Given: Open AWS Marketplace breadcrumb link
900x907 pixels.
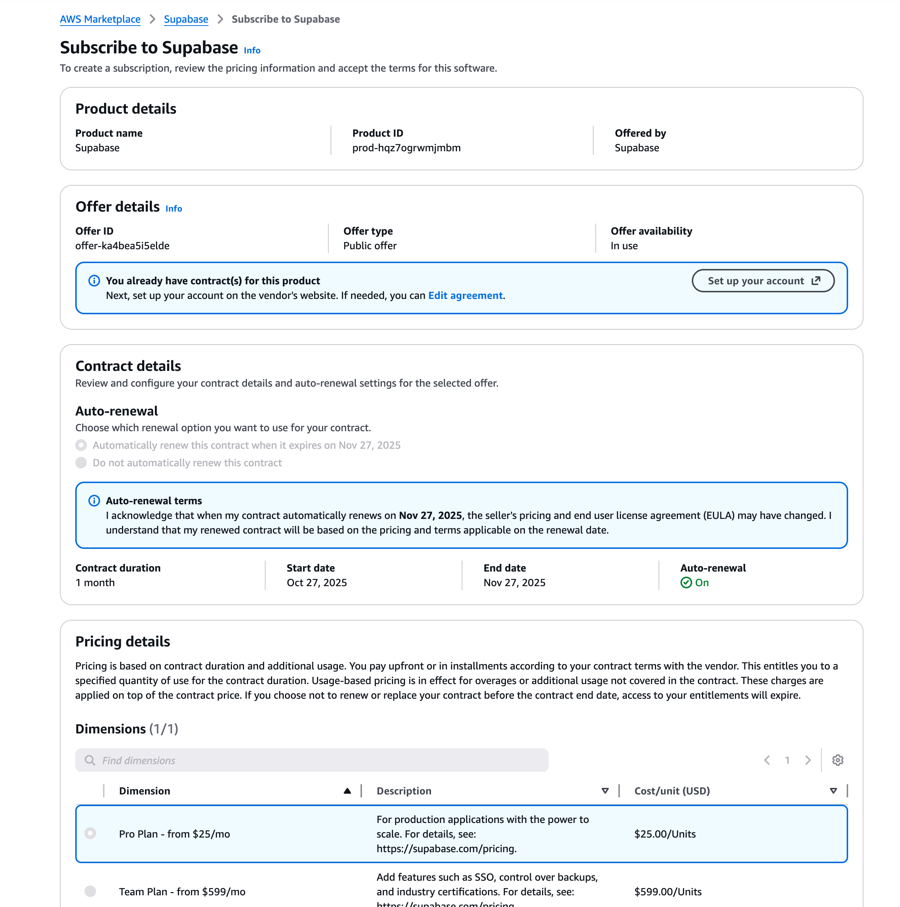Looking at the screenshot, I should click(100, 19).
